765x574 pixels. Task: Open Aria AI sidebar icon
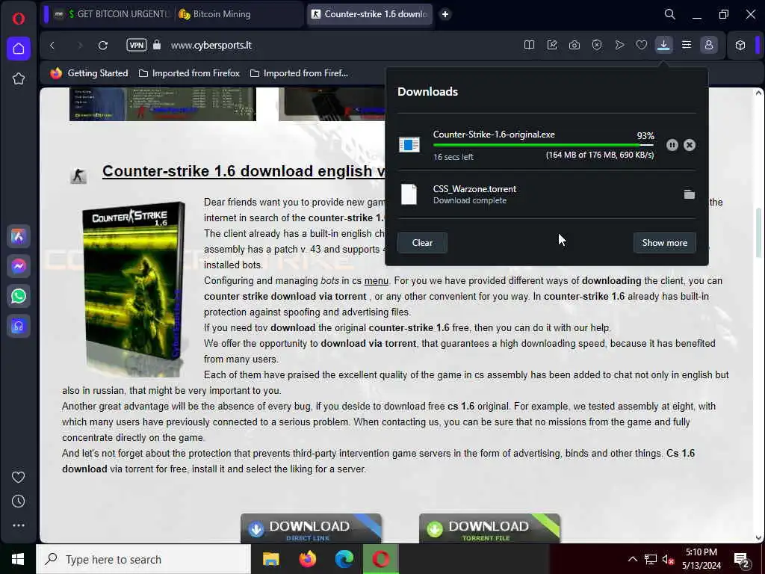(x=19, y=237)
